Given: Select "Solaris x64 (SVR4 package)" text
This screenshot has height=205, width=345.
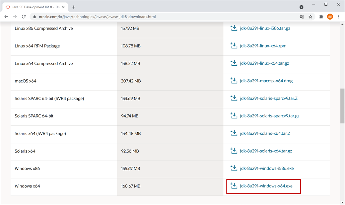Looking at the screenshot, I should coord(40,133).
